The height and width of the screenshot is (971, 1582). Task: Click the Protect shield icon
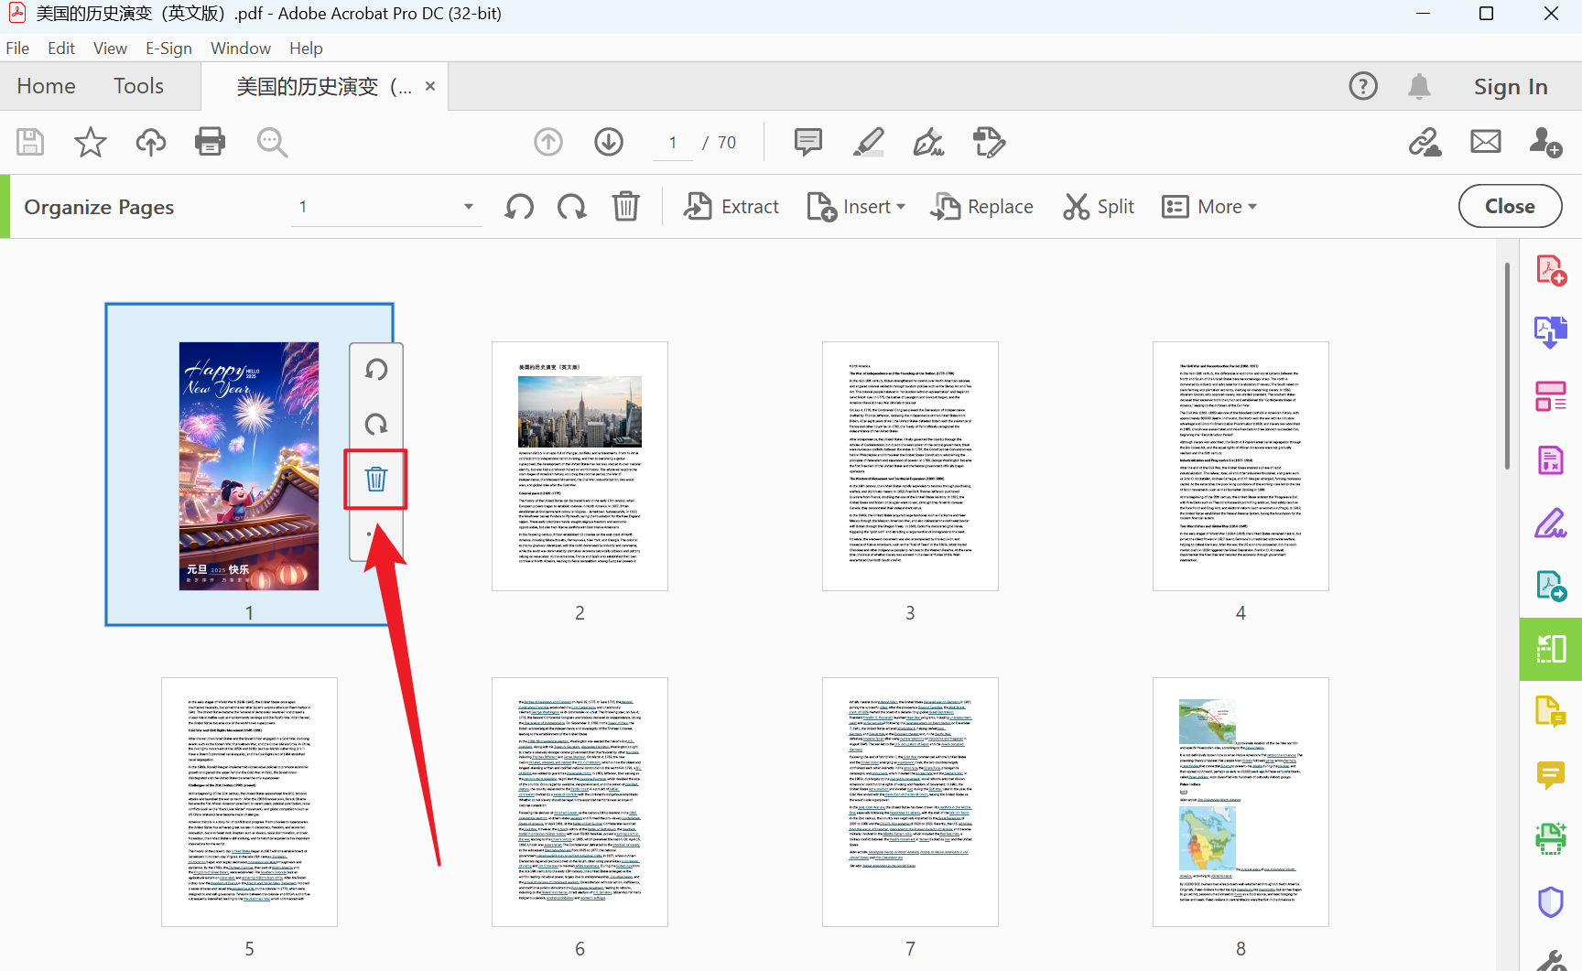[x=1550, y=901]
